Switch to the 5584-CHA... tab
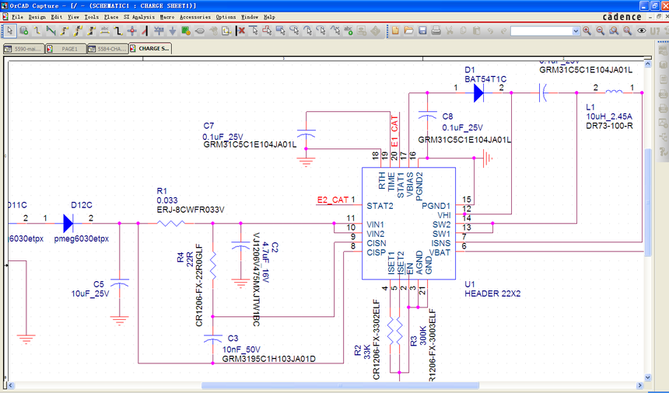 point(107,49)
